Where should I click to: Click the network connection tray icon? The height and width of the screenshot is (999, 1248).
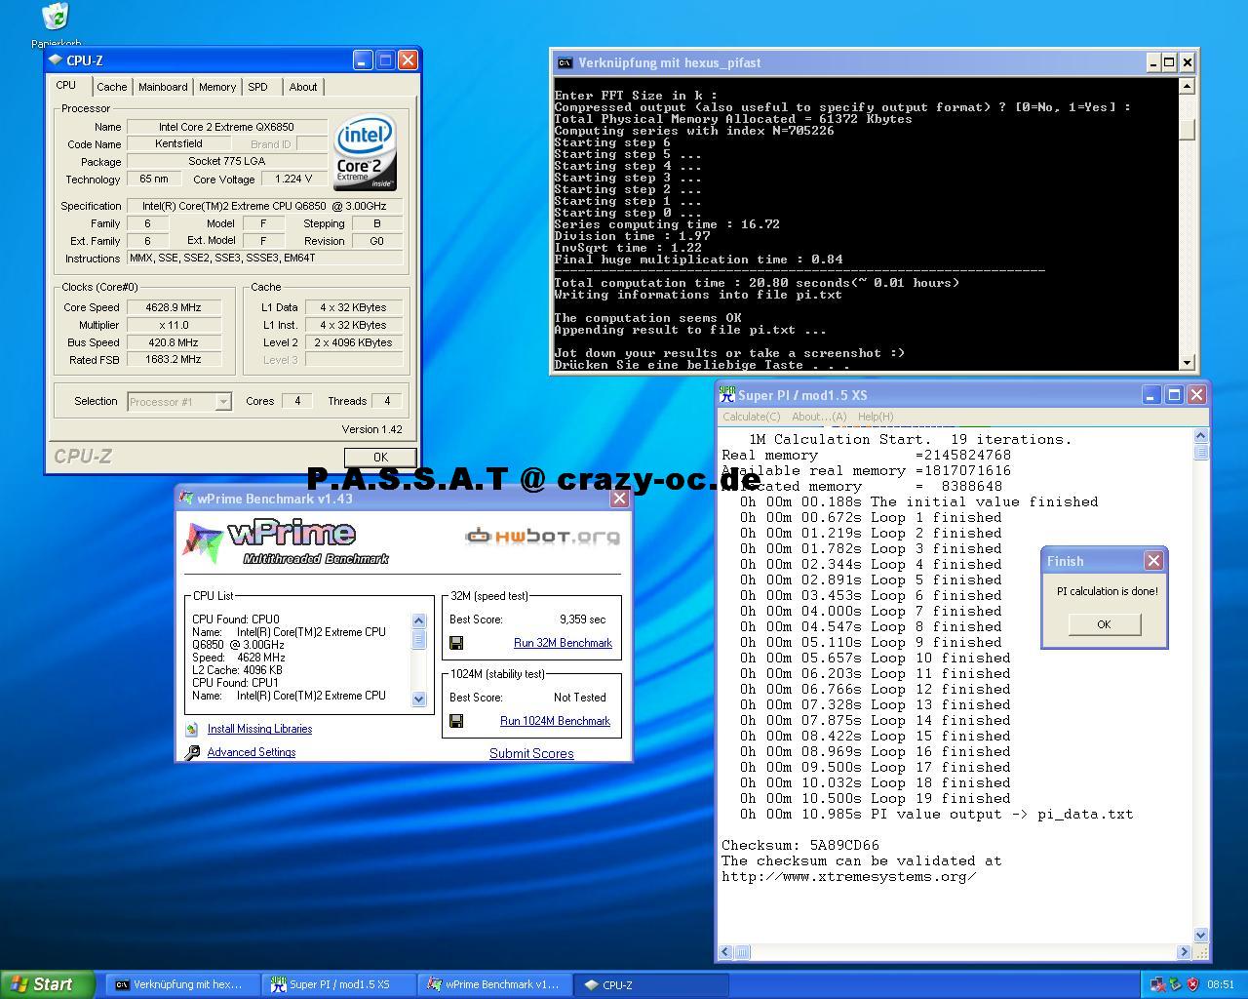pyautogui.click(x=1157, y=984)
